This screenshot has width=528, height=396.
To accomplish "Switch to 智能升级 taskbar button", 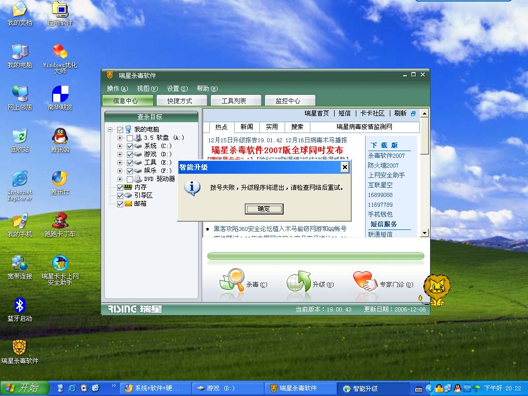I will click(373, 389).
